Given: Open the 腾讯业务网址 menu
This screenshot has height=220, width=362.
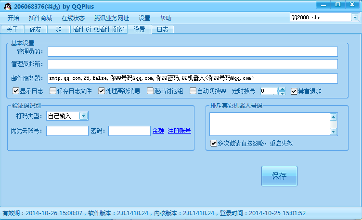Looking at the screenshot, I should click(112, 18).
